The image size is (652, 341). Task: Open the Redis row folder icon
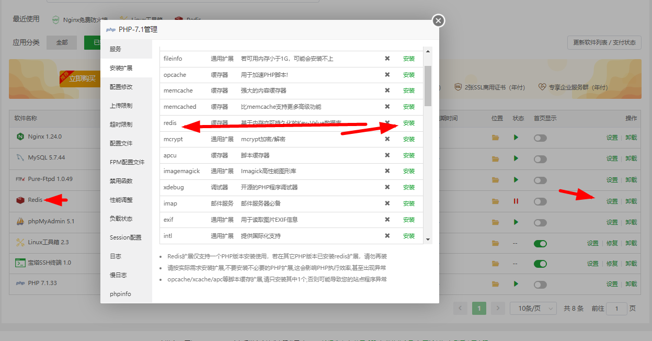495,201
